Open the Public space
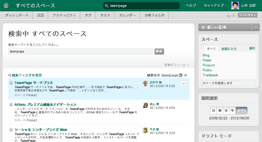 [207, 70]
